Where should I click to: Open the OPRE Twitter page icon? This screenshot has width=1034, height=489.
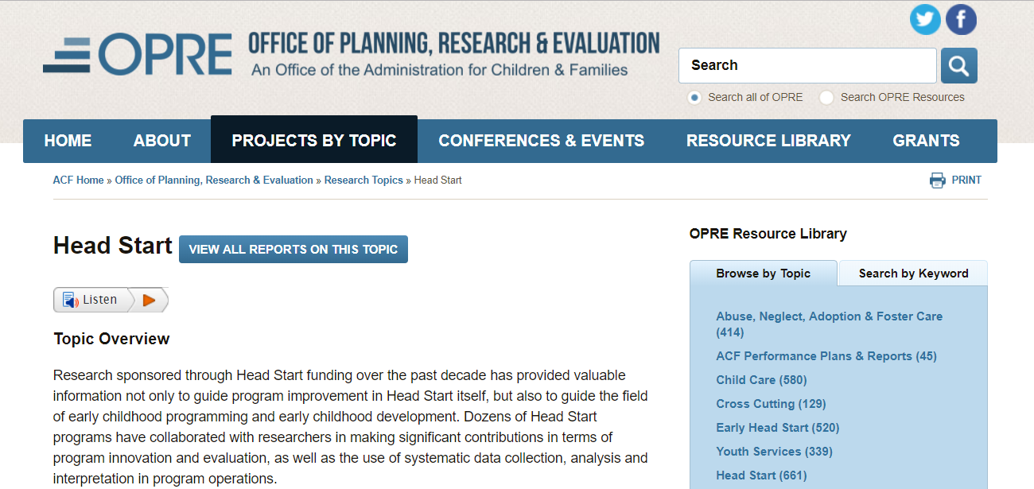(x=925, y=20)
